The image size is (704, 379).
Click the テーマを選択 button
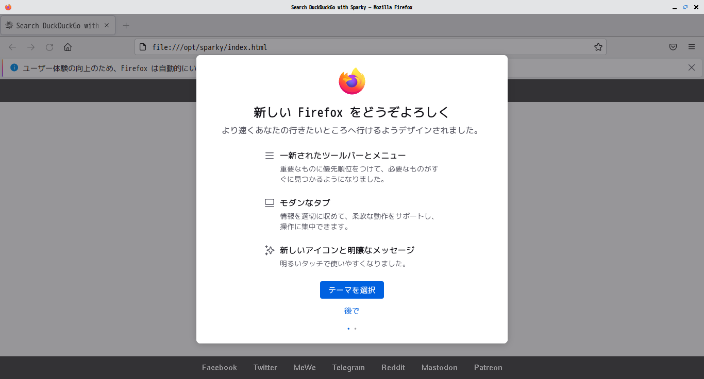pyautogui.click(x=352, y=290)
